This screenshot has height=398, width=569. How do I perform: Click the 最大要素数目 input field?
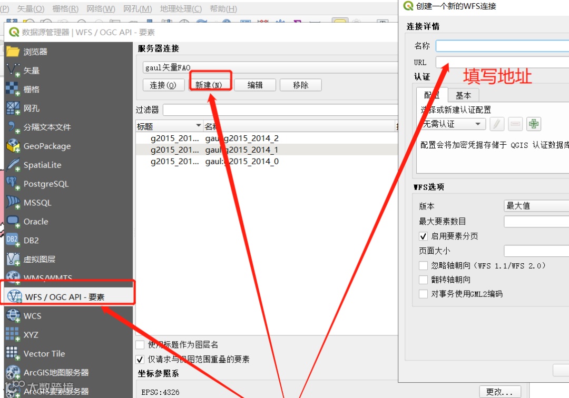(x=536, y=221)
